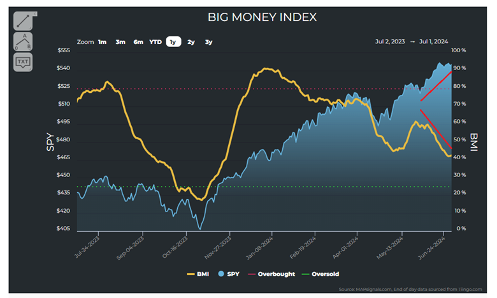
Task: Select the TXT text label tool
Action: [x=22, y=62]
